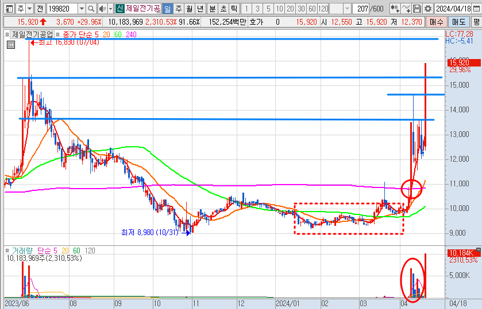Screen dimensions: 482x309
Task: Open chart settings gear icon
Action: [427, 9]
